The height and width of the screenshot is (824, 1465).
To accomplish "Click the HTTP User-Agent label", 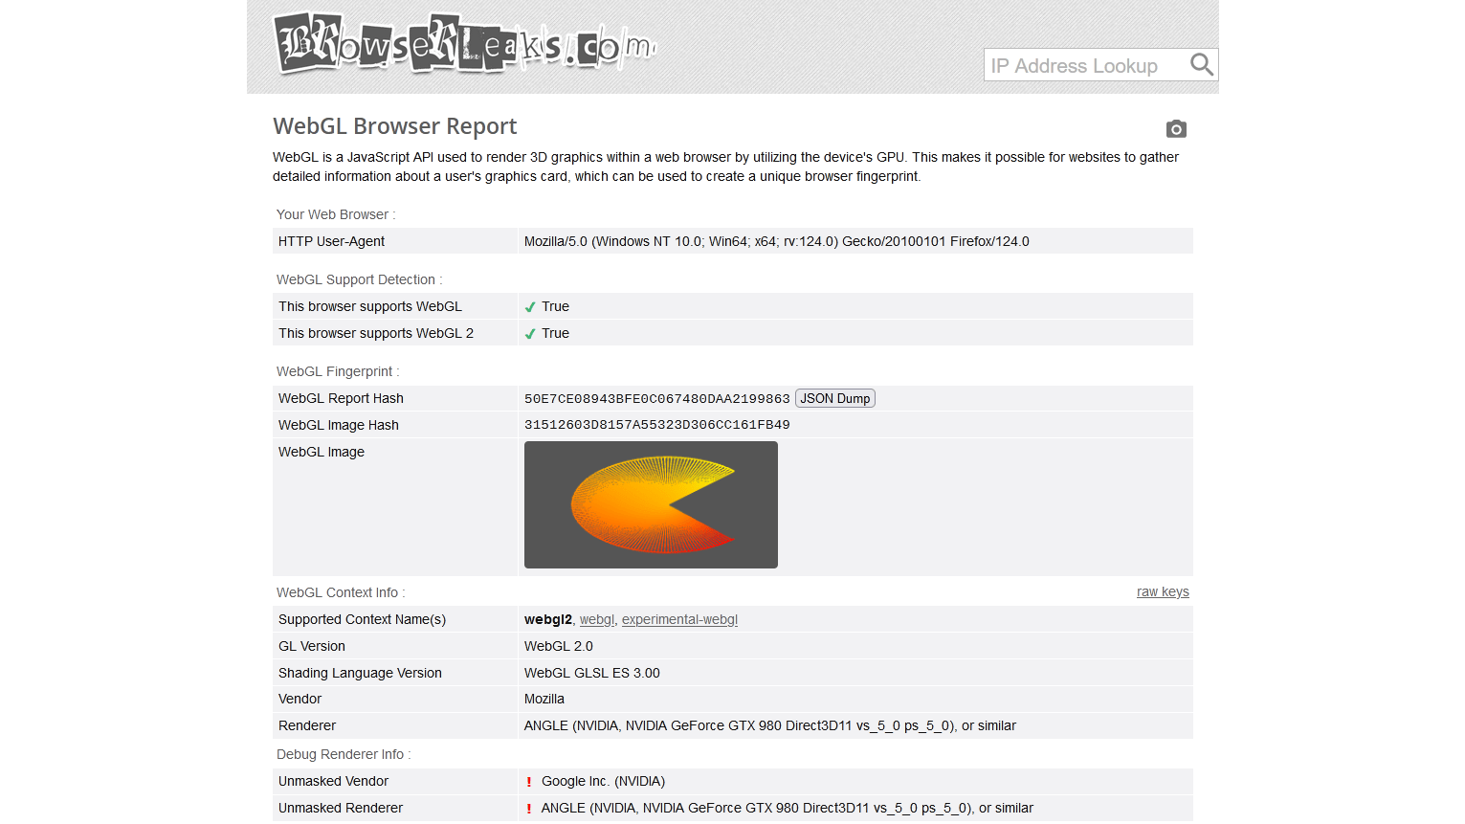I will [331, 241].
